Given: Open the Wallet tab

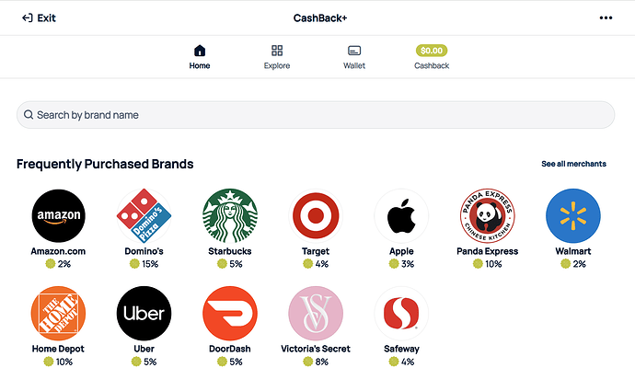Looking at the screenshot, I should click(x=354, y=57).
